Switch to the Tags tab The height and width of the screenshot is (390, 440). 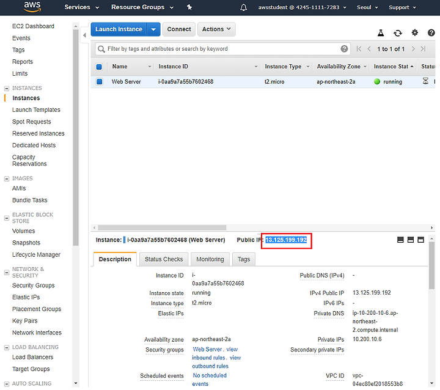tap(244, 259)
